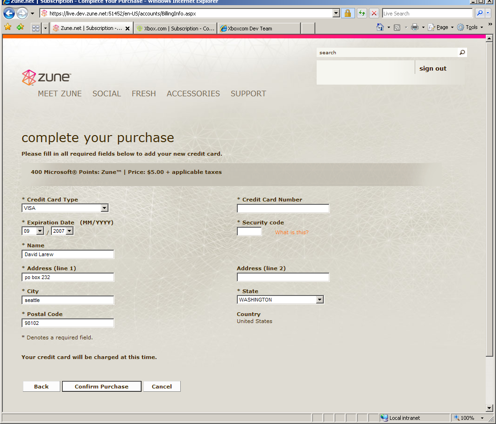Click the Name field with David Larew
Image resolution: width=496 pixels, height=424 pixels.
(68, 254)
